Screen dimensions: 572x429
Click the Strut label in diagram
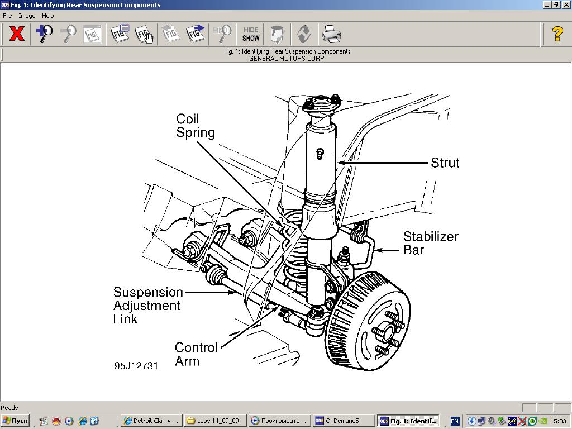[x=445, y=163]
